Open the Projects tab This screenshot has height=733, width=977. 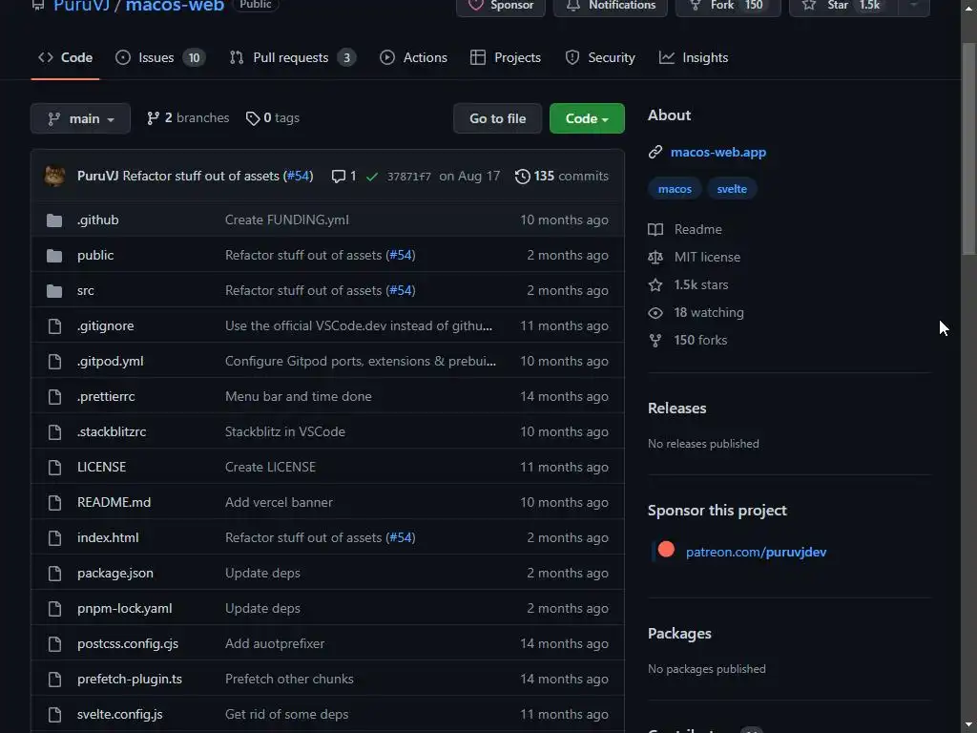coord(506,57)
